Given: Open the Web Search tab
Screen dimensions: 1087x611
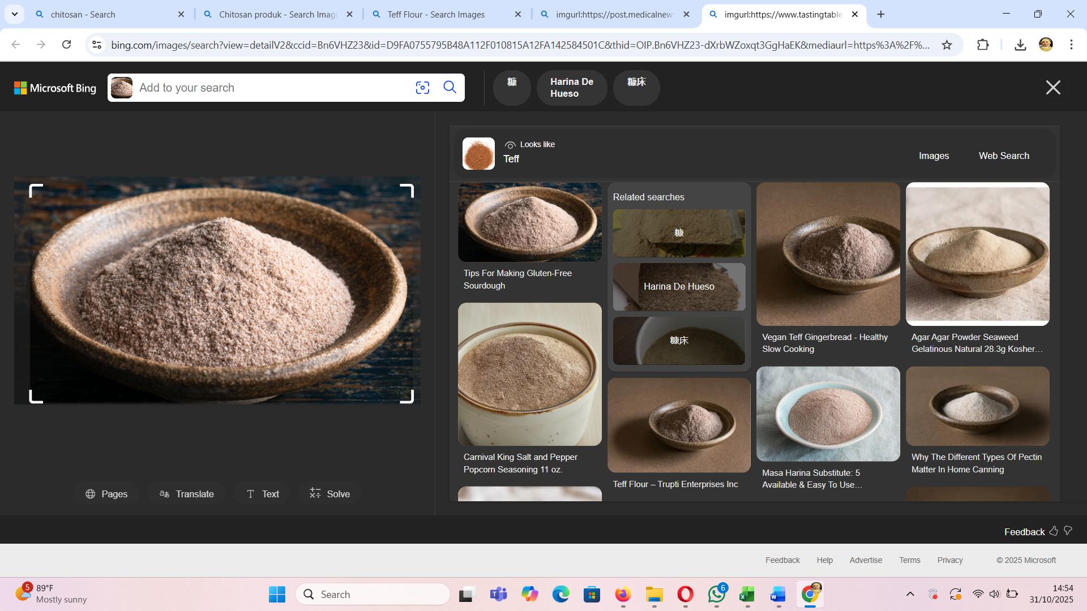Looking at the screenshot, I should click(x=1003, y=156).
